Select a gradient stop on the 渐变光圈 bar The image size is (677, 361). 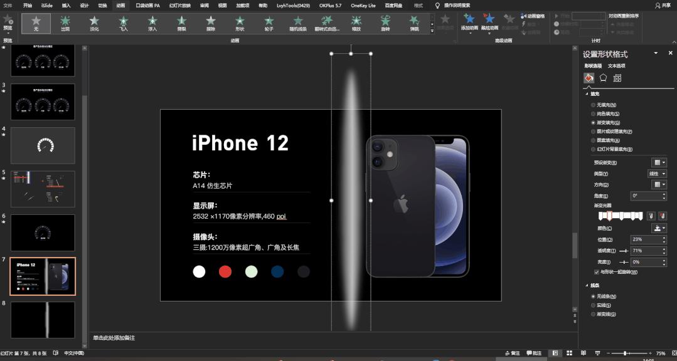[x=609, y=216]
